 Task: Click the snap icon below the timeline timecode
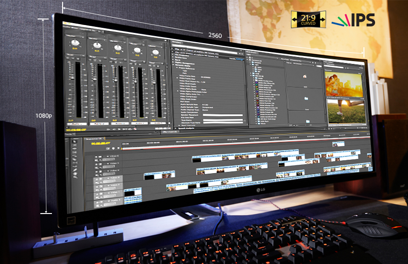click(108, 148)
